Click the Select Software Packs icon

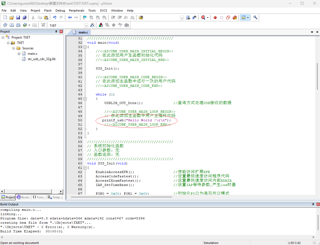pyautogui.click(x=120, y=25)
